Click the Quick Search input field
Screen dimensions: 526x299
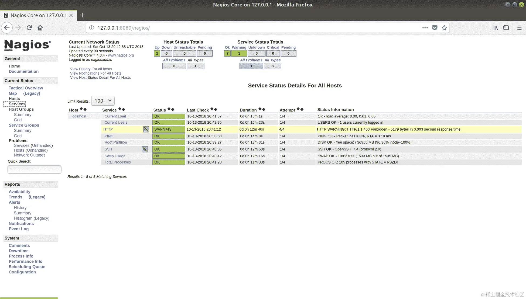tap(34, 169)
